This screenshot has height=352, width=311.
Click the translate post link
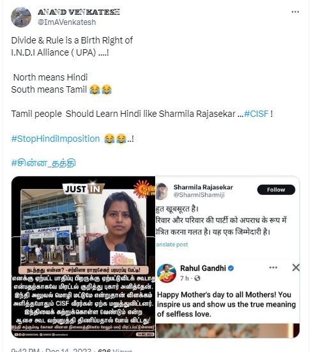click(172, 245)
